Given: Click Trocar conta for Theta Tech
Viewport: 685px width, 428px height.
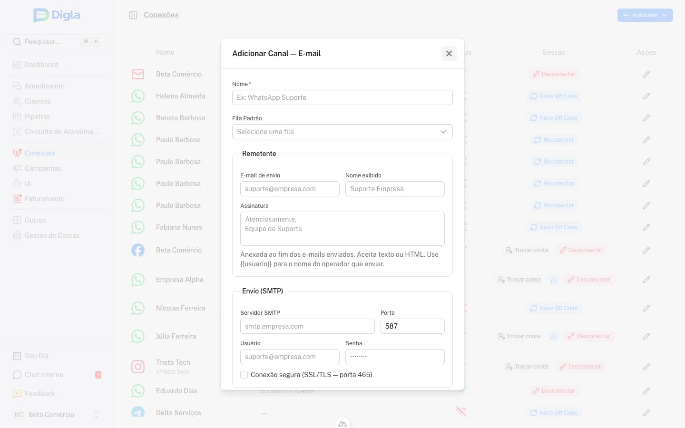Looking at the screenshot, I should coord(527,367).
